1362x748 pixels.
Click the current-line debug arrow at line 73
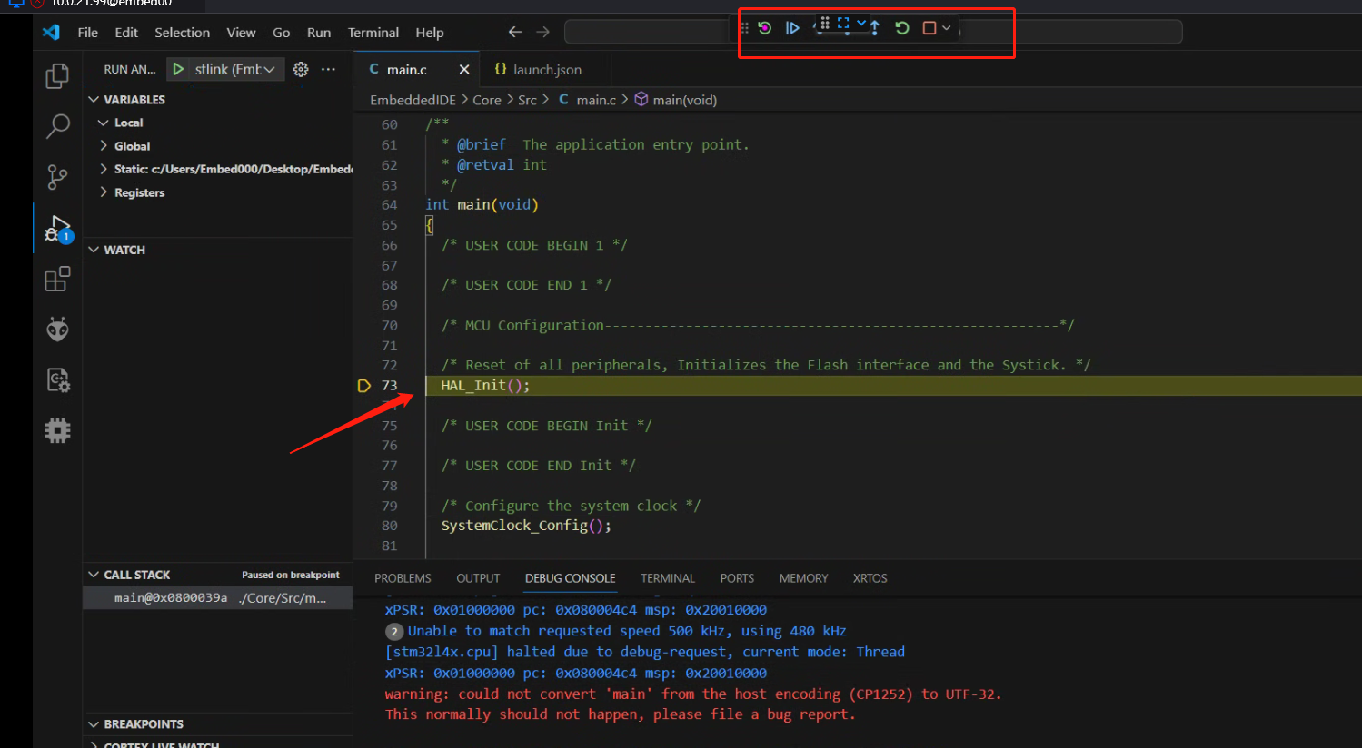tap(364, 386)
